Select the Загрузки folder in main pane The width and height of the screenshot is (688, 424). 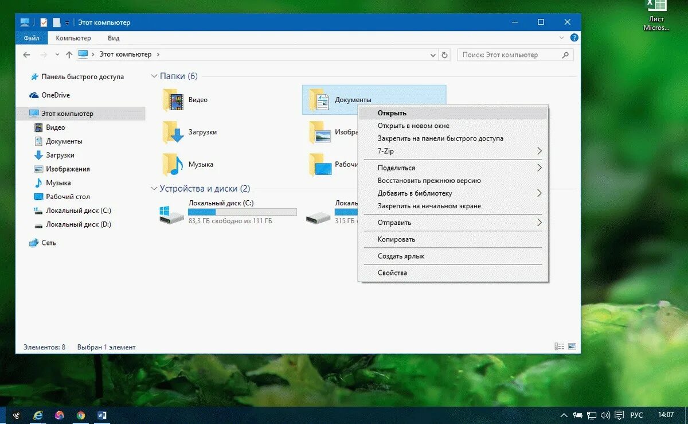click(x=190, y=132)
